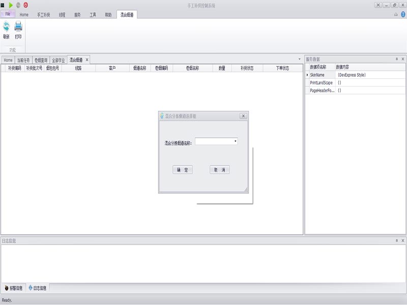Screen dimensions: 407x305
Task: Switch to the 手工补货 ribbon tab
Action: click(x=44, y=15)
